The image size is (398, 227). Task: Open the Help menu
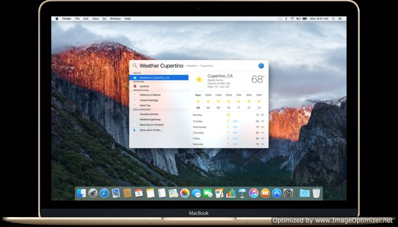point(127,18)
